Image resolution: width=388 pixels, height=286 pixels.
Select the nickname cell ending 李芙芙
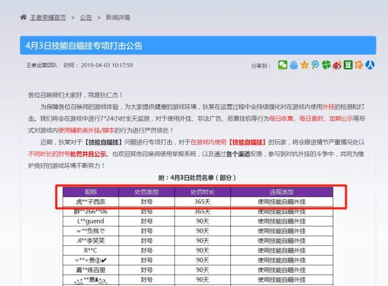91,241
